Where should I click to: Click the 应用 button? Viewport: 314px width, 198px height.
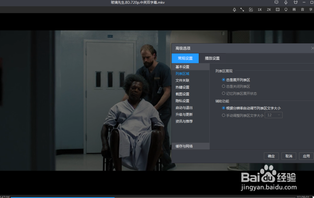(306, 156)
